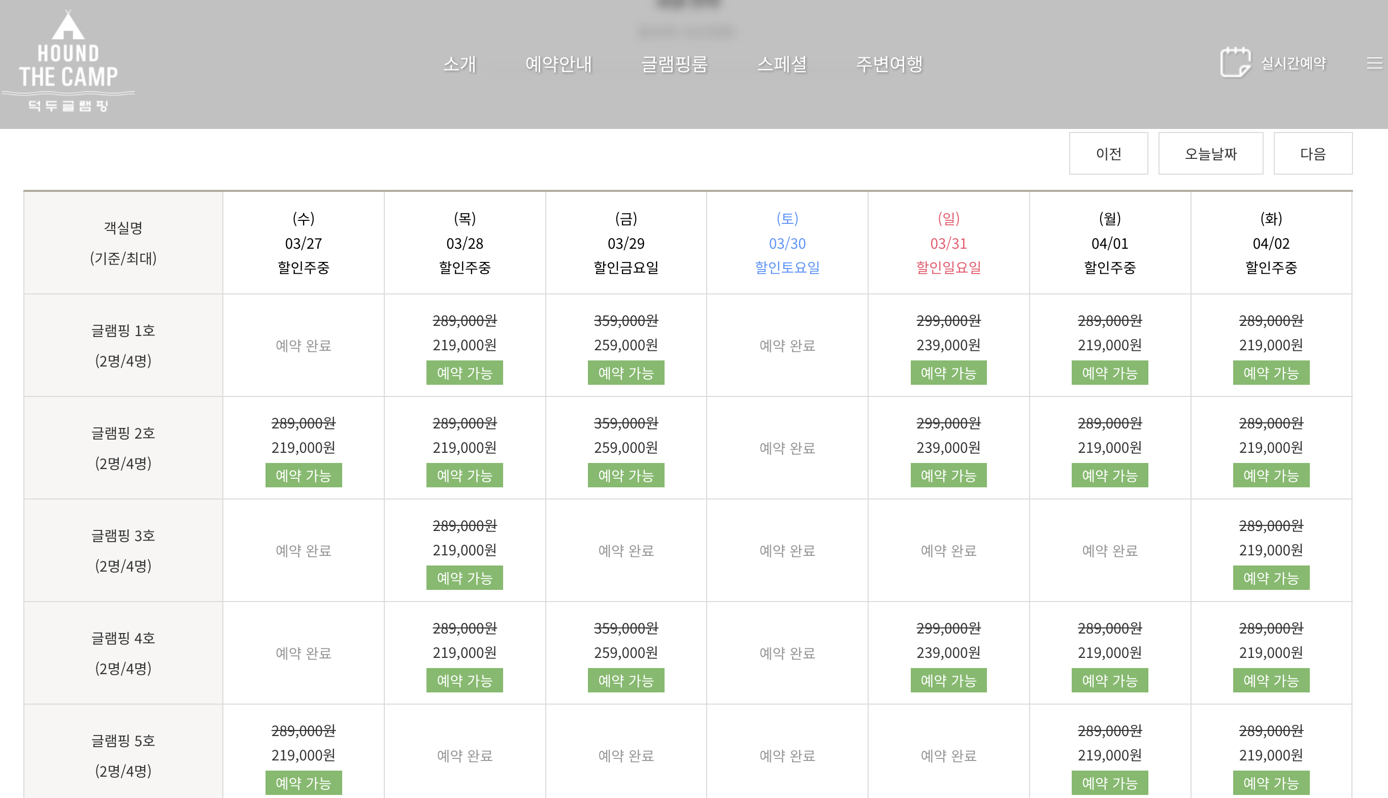Screen dimensions: 1388x798
Task: Click the 오늘날짜 button
Action: click(x=1210, y=153)
